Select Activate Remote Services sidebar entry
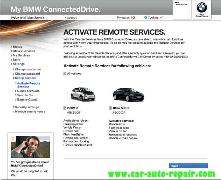This screenshot has width=221, height=180. 28,85
